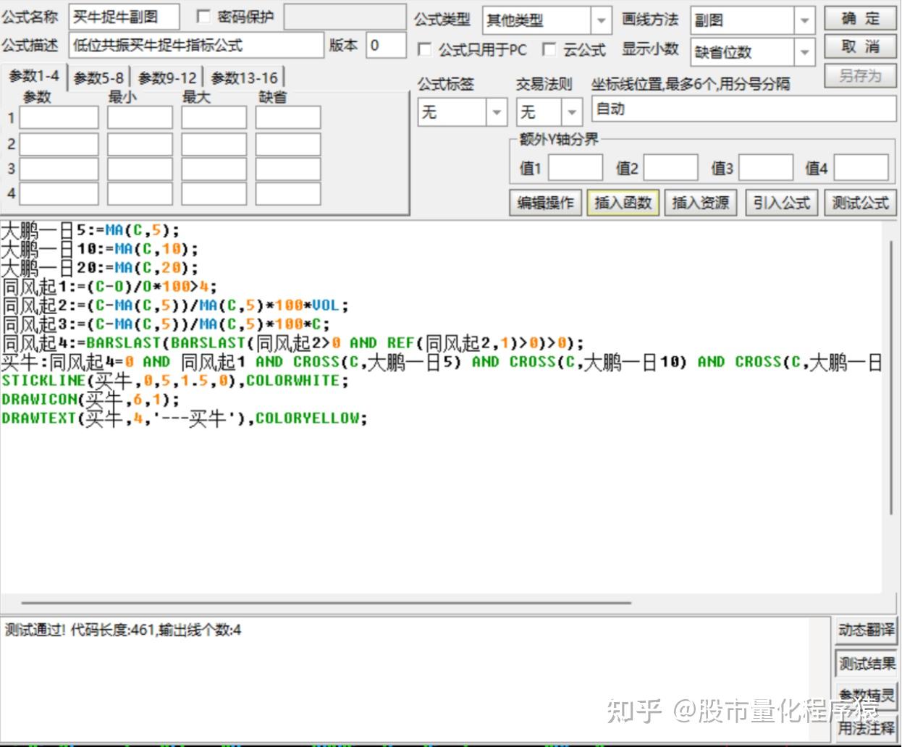The width and height of the screenshot is (902, 747).
Task: Switch to the 参数5-8 tab
Action: [98, 77]
